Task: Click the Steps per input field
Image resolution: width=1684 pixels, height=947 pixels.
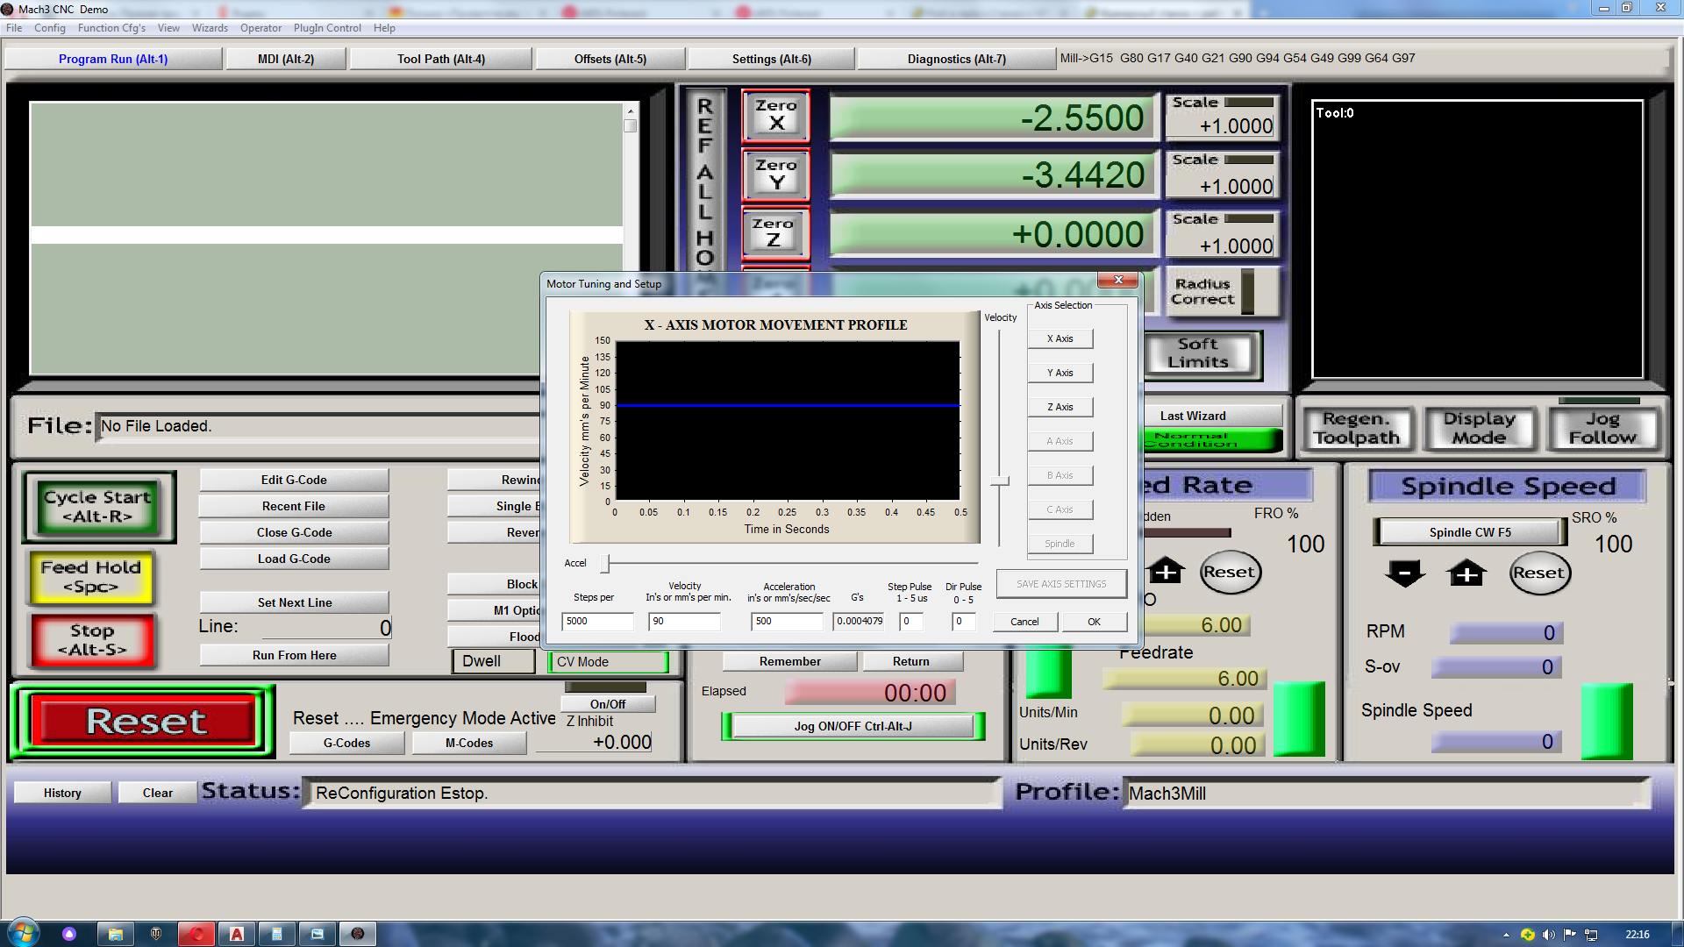Action: [596, 622]
